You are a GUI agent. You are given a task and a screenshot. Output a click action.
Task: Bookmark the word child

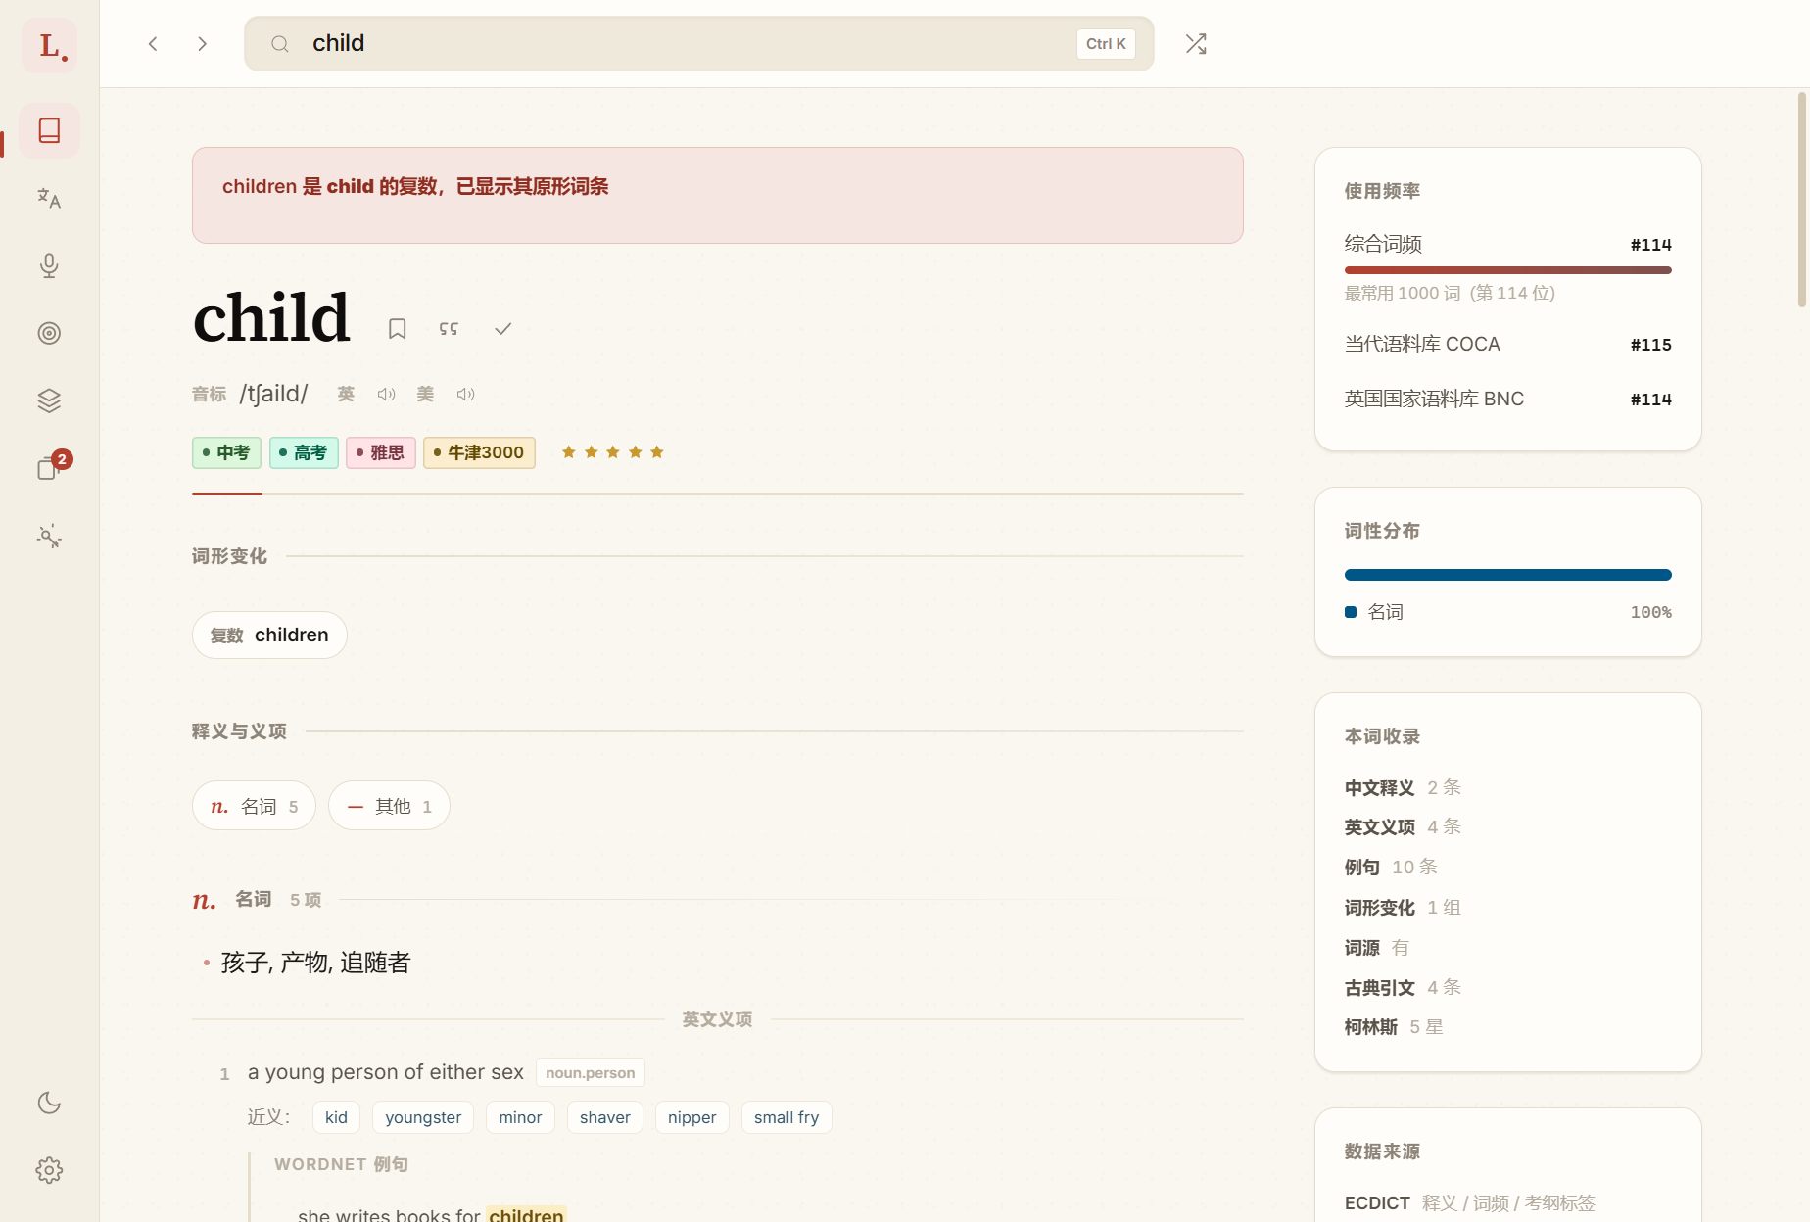coord(397,328)
